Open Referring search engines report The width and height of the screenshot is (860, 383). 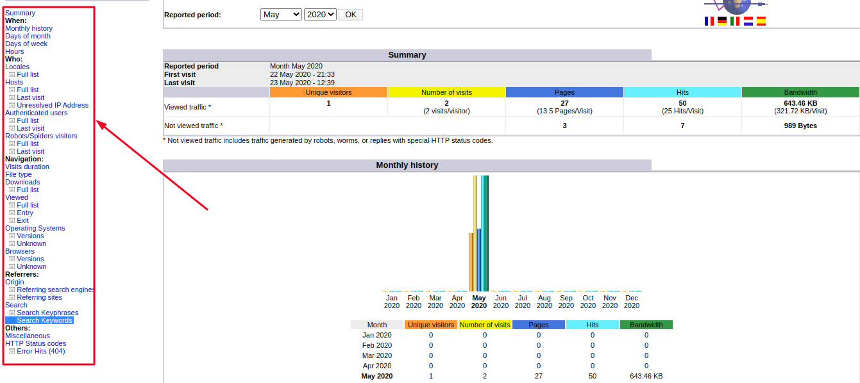(55, 289)
